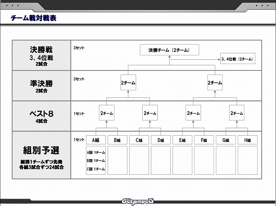Click the 準決勝 row header cell
The image size is (276, 206).
[x=42, y=85]
